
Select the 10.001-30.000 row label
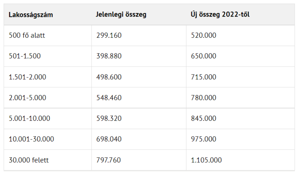31,139
